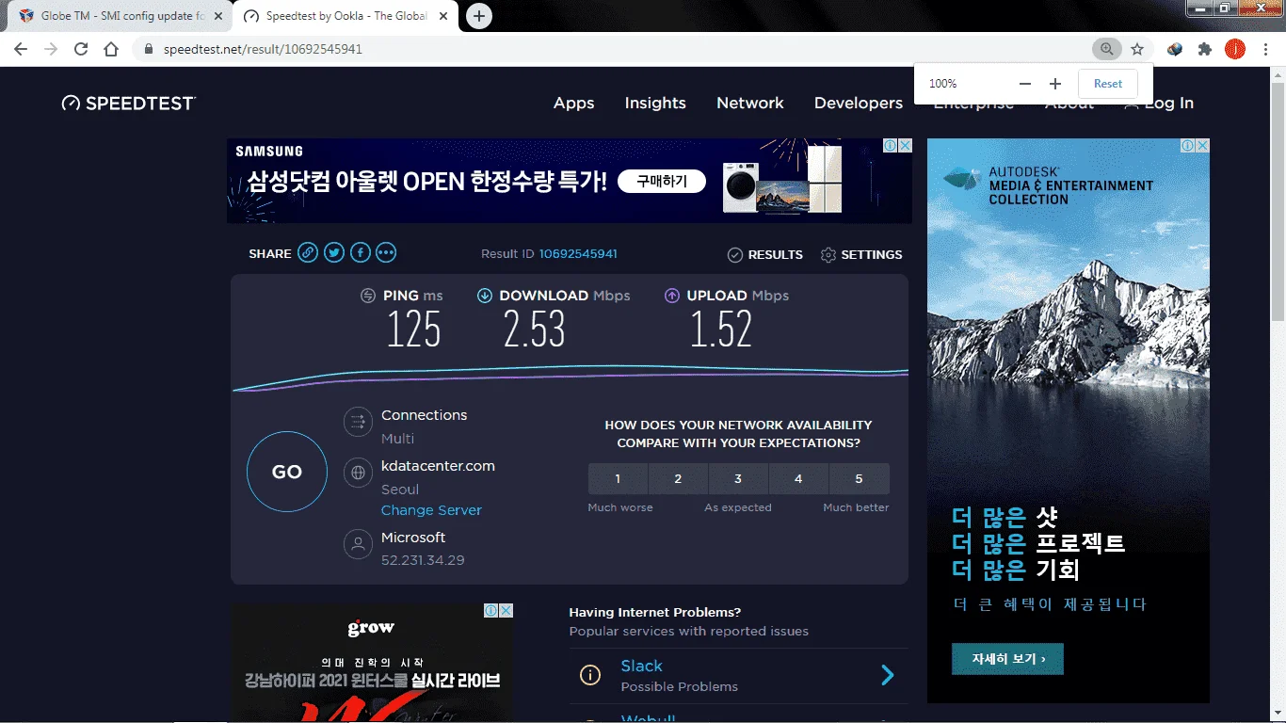Open the Speedtest logo home link
The width and height of the screenshot is (1286, 723).
[x=129, y=104]
